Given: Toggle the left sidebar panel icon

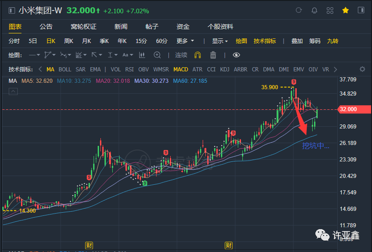Looking at the screenshot, I should coord(11,11).
